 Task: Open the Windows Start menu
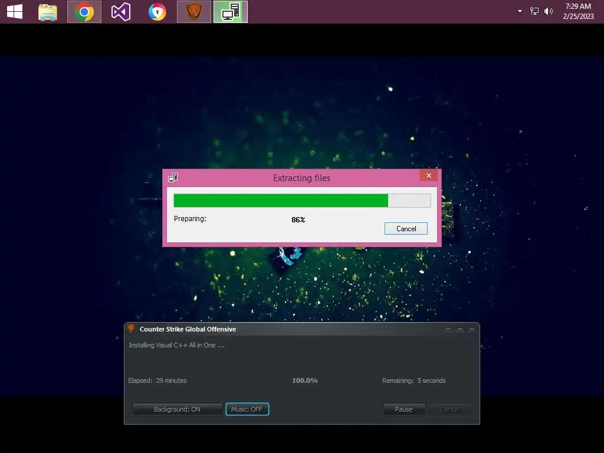pos(15,12)
